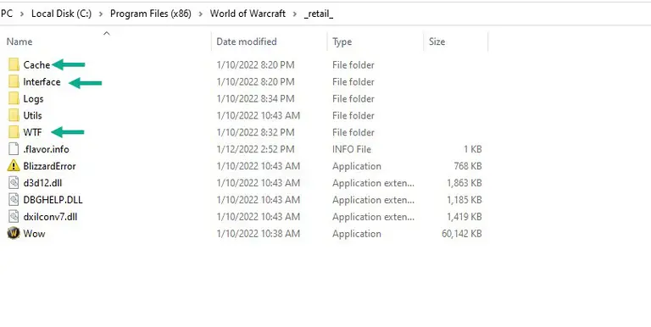The image size is (651, 327).
Task: Expand the chevron after Program Files (x86)
Action: (201, 14)
